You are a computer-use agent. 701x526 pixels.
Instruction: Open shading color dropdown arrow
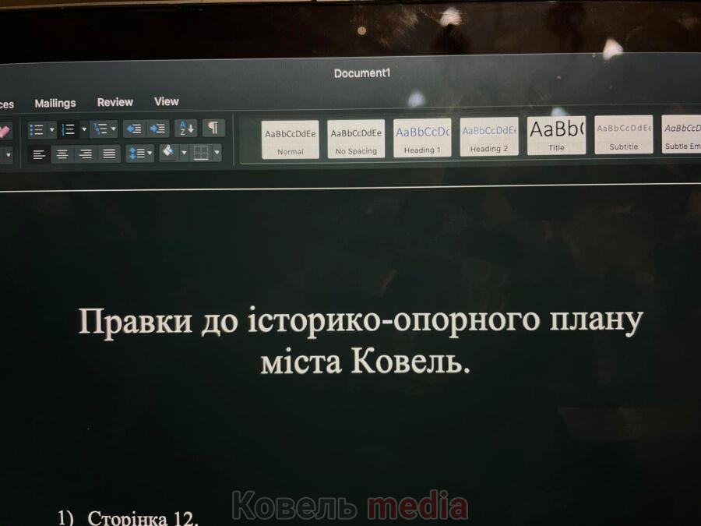tap(184, 153)
